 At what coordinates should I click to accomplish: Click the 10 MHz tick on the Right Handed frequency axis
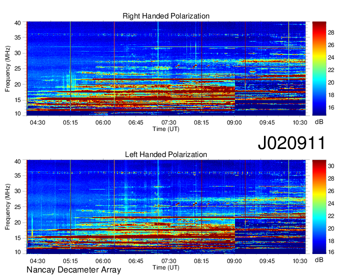[x=17, y=113]
